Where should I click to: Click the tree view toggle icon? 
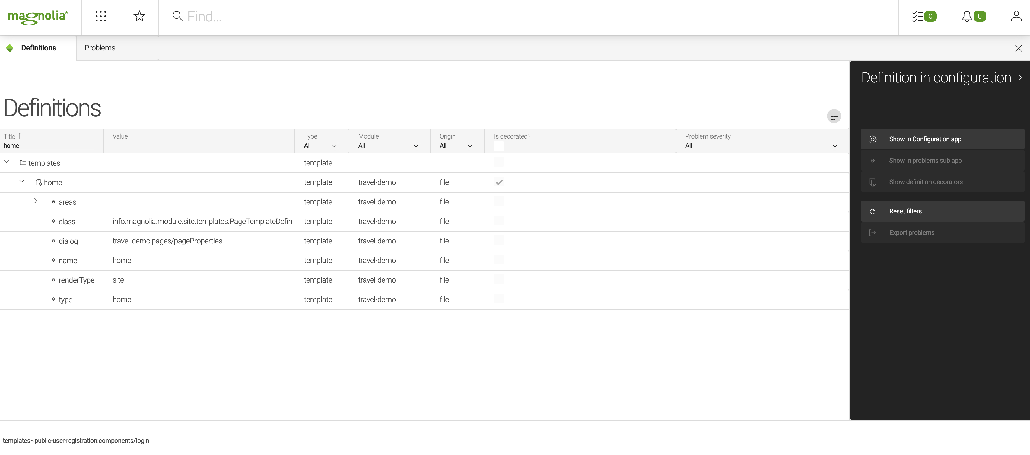(834, 116)
